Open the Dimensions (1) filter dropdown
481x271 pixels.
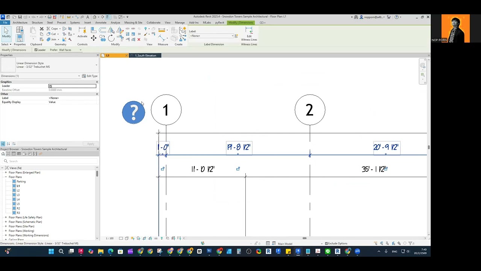tap(41, 76)
